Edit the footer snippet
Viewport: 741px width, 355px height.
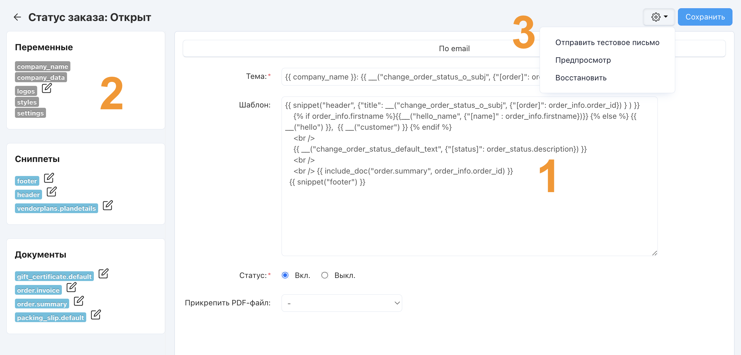(x=49, y=178)
